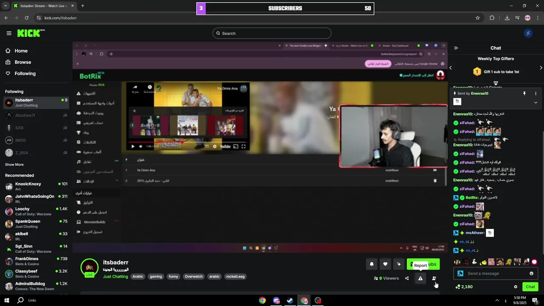Viewport: 544px width, 306px height.
Task: Select the Arabic tag
Action: (x=138, y=277)
